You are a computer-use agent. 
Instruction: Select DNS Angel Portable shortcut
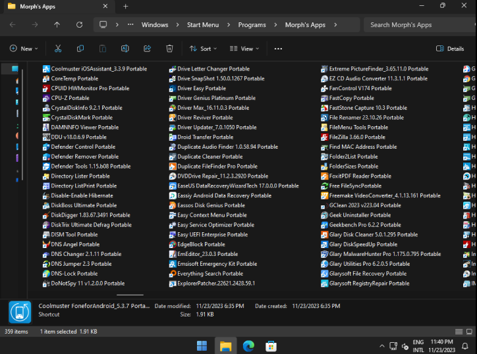coord(71,244)
